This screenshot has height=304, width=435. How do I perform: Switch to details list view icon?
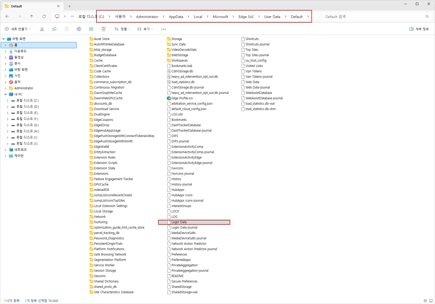click(x=425, y=301)
